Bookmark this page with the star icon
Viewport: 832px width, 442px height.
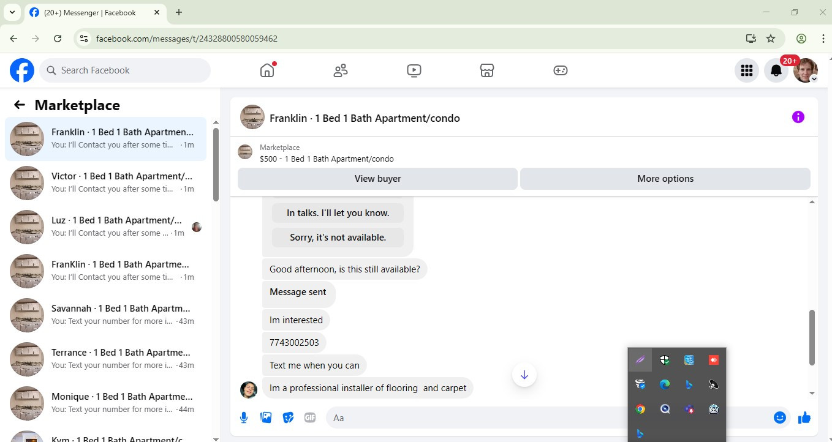[771, 39]
